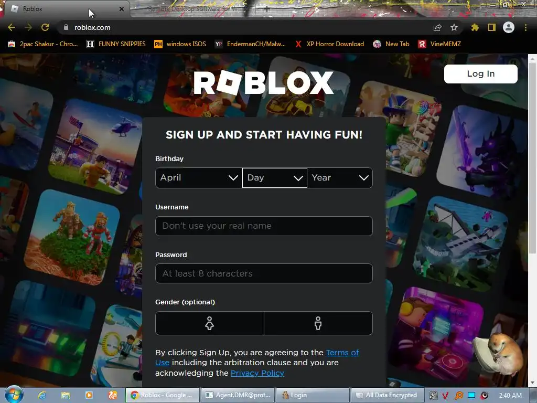The image size is (537, 403).
Task: Click the scrollbar down arrow
Action: point(532,382)
